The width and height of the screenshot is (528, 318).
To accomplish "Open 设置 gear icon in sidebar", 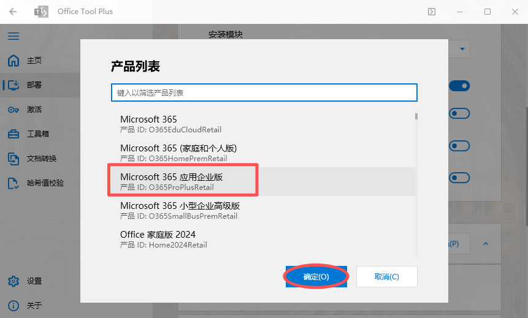I will point(13,281).
